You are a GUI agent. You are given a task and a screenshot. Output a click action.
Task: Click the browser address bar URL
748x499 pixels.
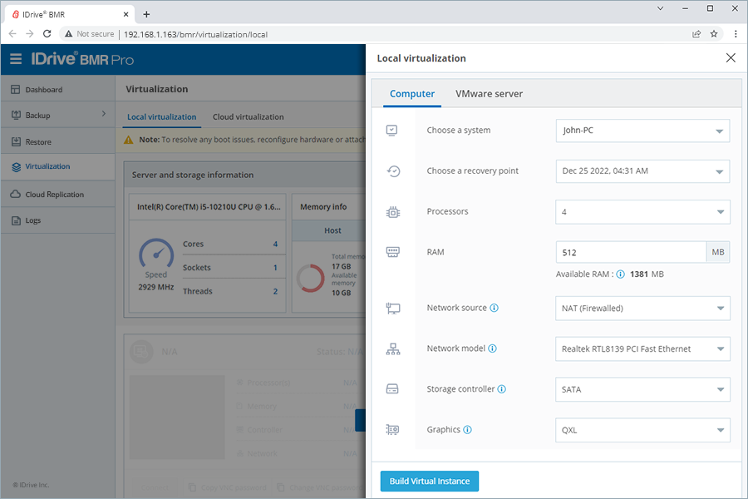[x=195, y=34]
